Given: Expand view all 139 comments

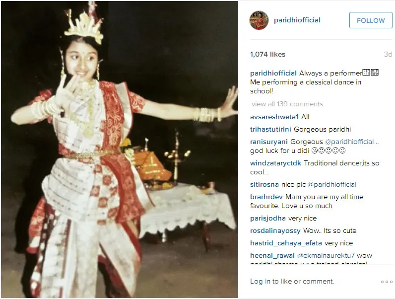Looking at the screenshot, I should pos(287,104).
